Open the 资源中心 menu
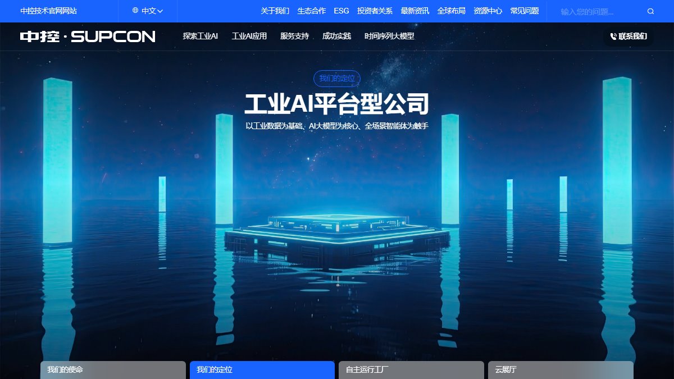Image resolution: width=674 pixels, height=379 pixels. (x=488, y=11)
